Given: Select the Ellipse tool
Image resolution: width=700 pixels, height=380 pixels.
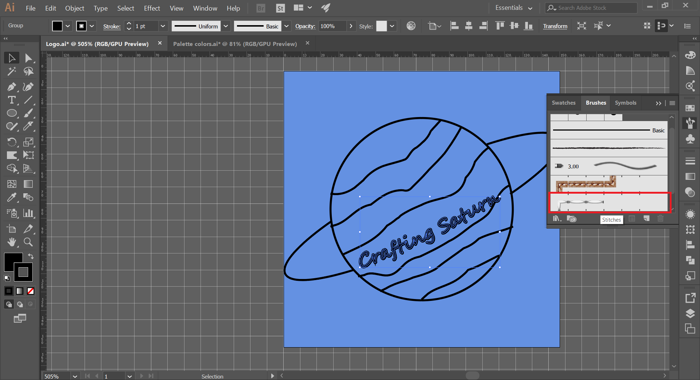Looking at the screenshot, I should [x=12, y=113].
